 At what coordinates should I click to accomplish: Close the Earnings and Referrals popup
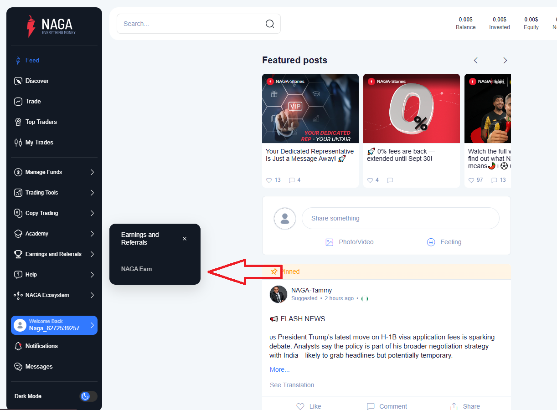click(185, 239)
